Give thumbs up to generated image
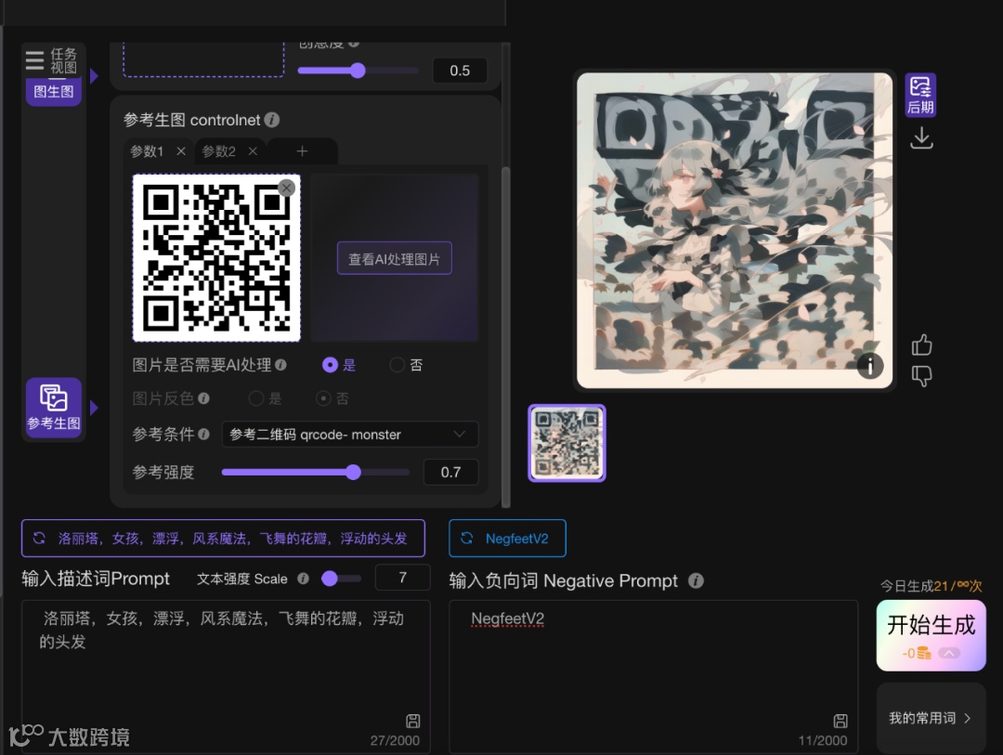The image size is (1003, 755). pyautogui.click(x=922, y=345)
